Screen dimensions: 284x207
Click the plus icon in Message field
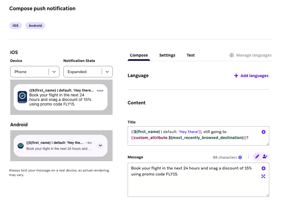coord(264,168)
